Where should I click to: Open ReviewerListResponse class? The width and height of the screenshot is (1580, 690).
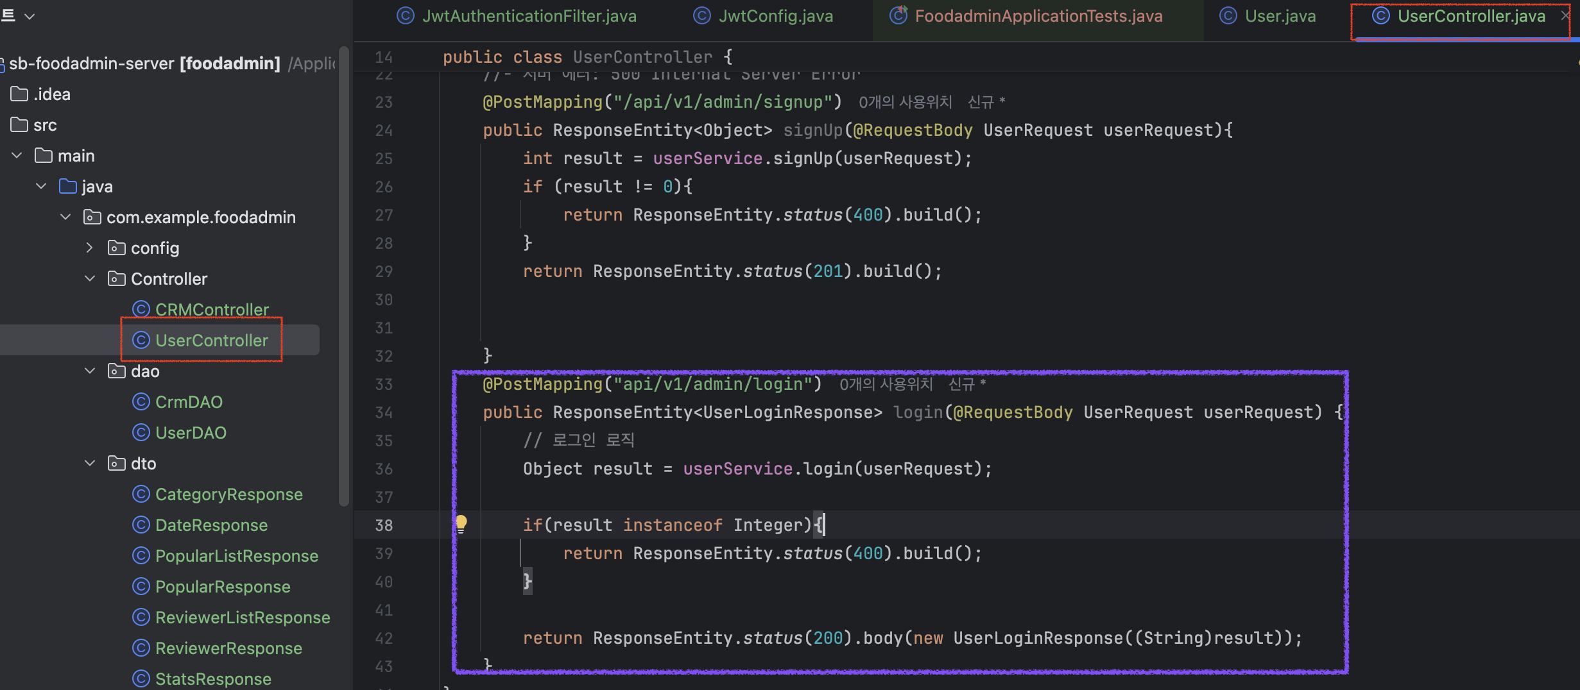pos(243,618)
